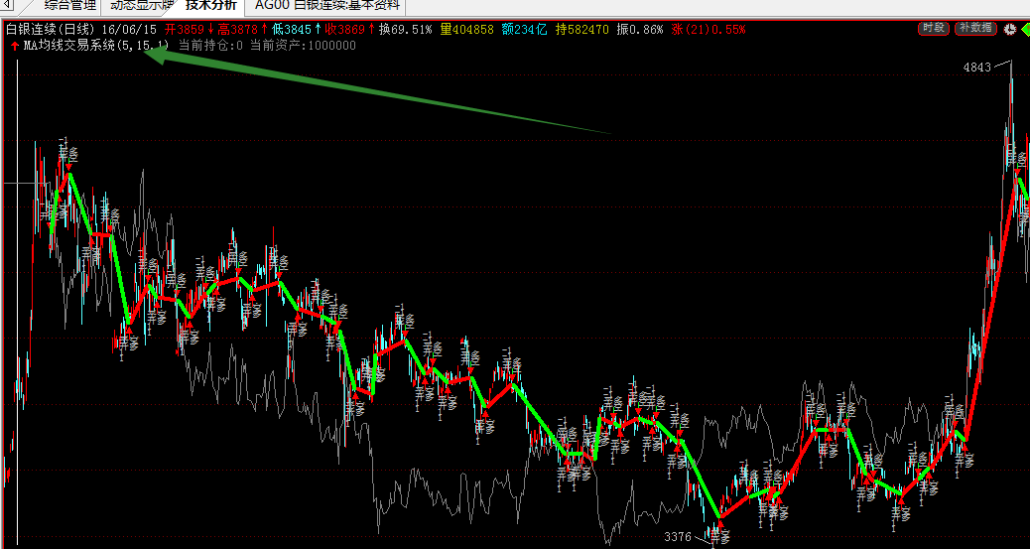Click the 当前资产:1000000 label

point(303,46)
